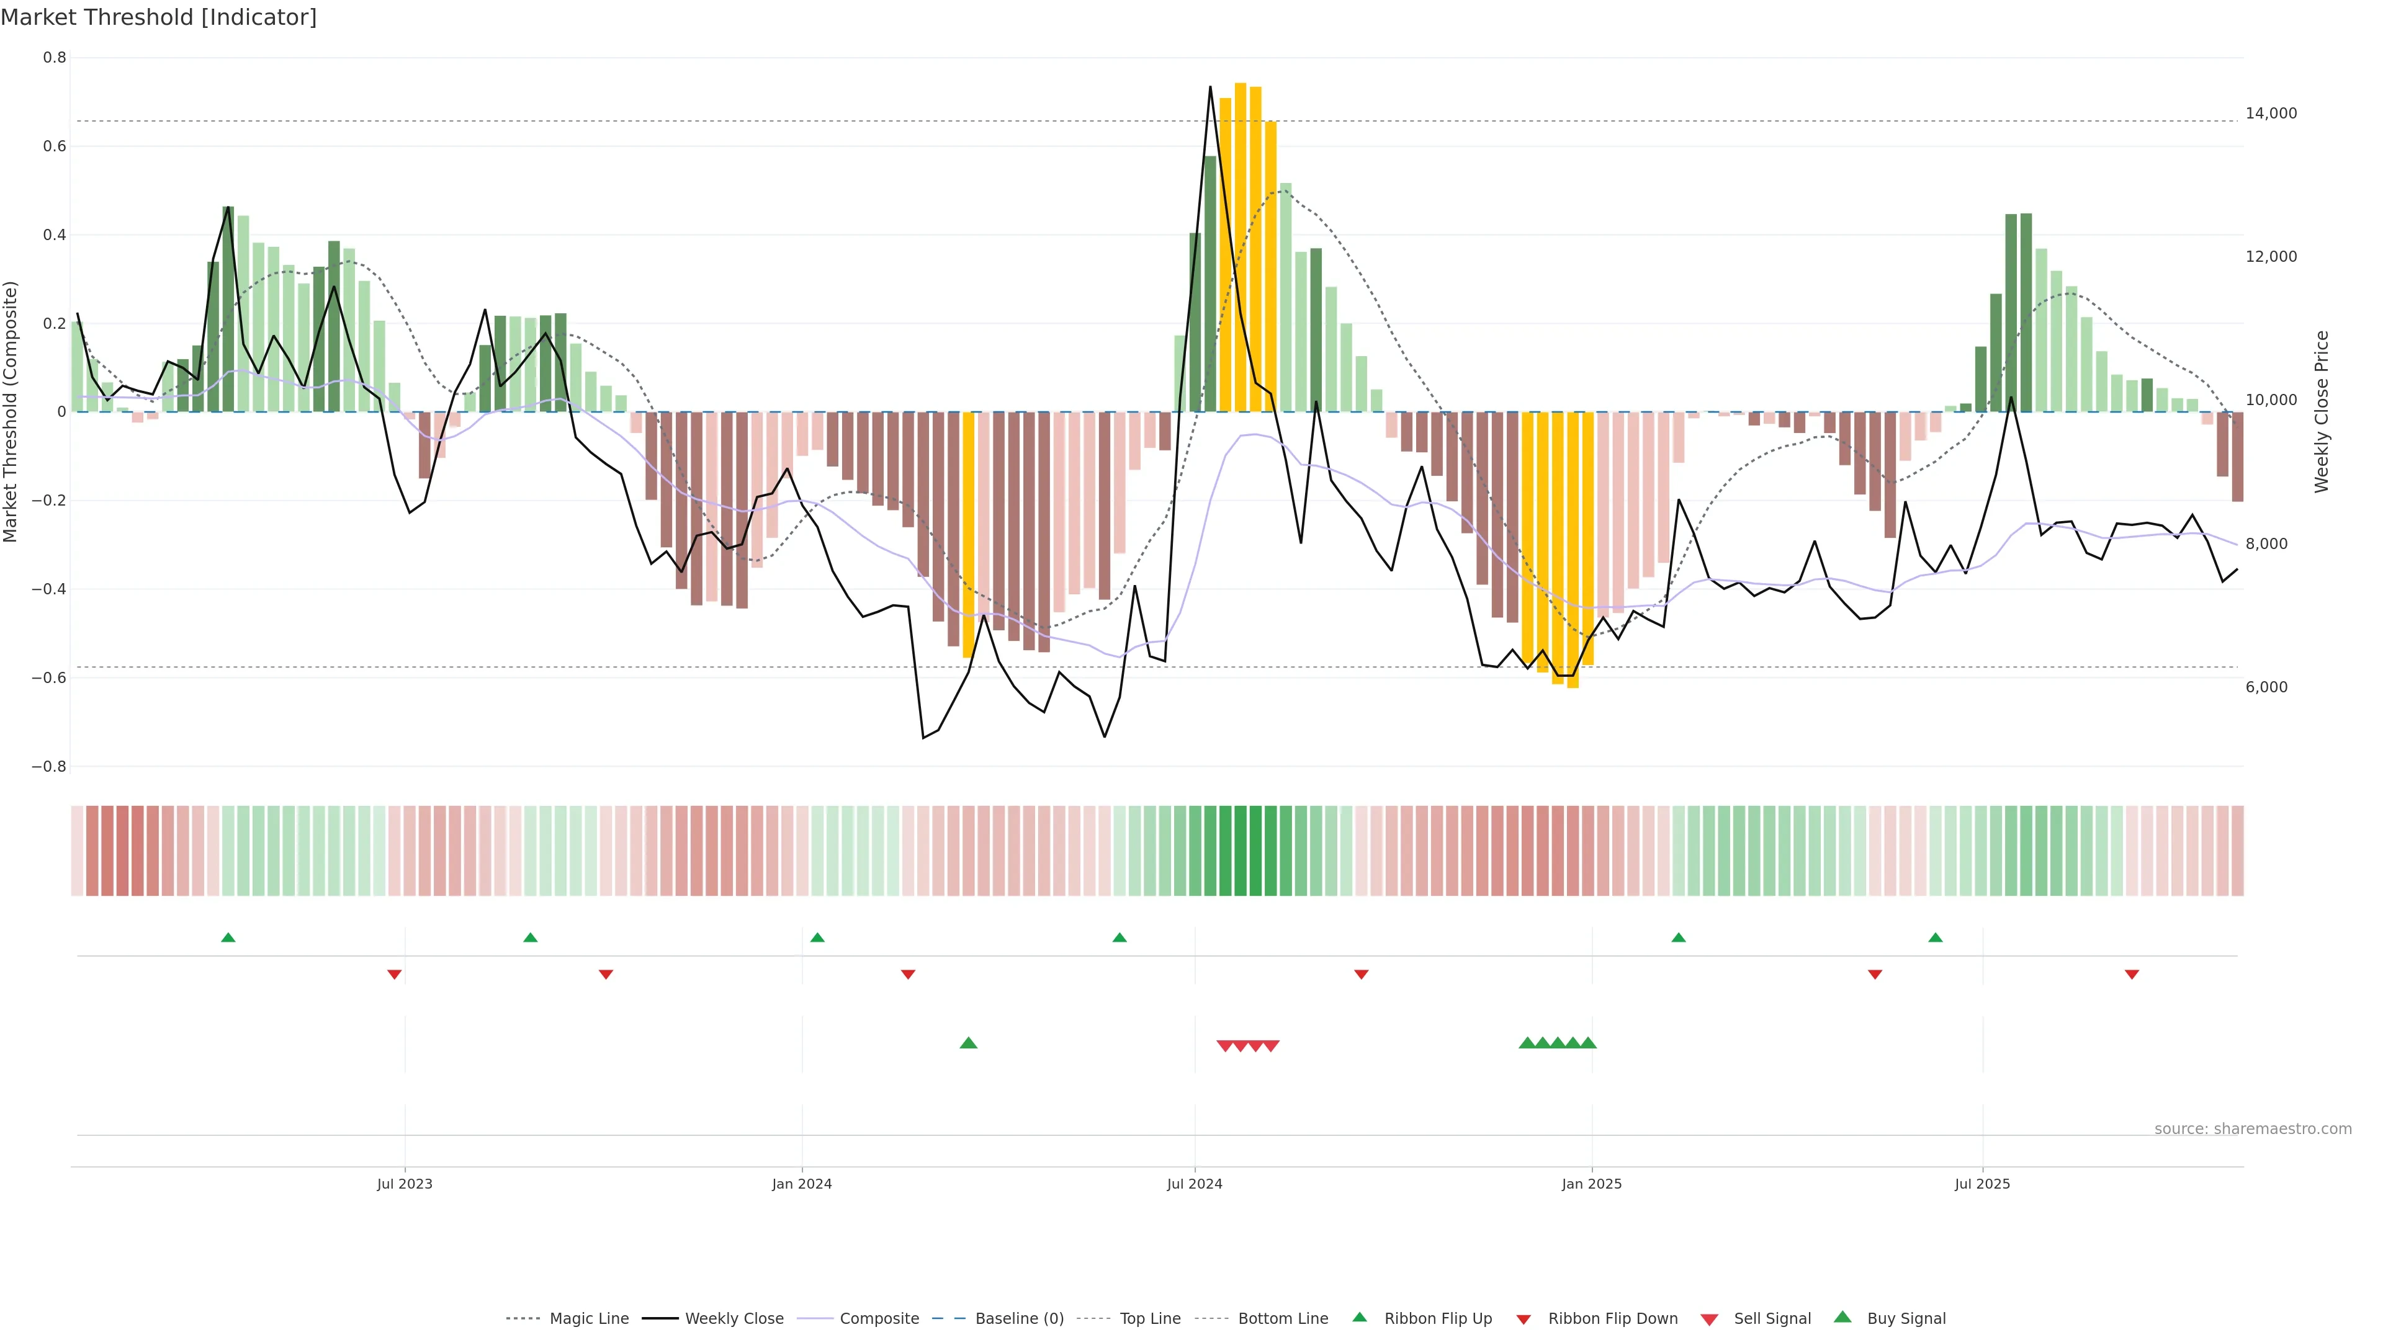Screen dimensions: 2383x1340
Task: Click the earliest green Ribbon Flip Up marker
Action: coord(228,938)
